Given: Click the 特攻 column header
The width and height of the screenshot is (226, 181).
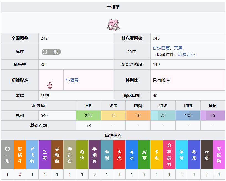Looking at the screenshot, I should [x=163, y=106].
